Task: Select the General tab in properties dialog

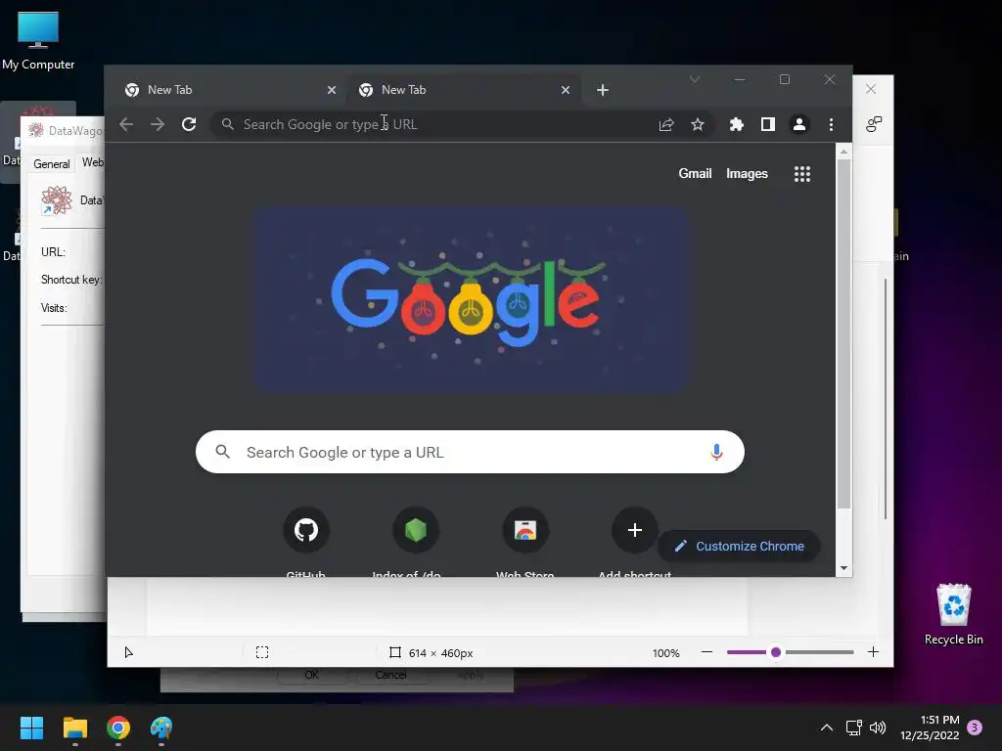Action: (x=51, y=164)
